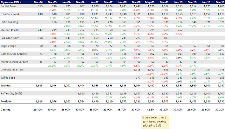Image resolution: width=225 pixels, height=129 pixels.
Task: Select the HSBC Building row label
Action: 9,22
